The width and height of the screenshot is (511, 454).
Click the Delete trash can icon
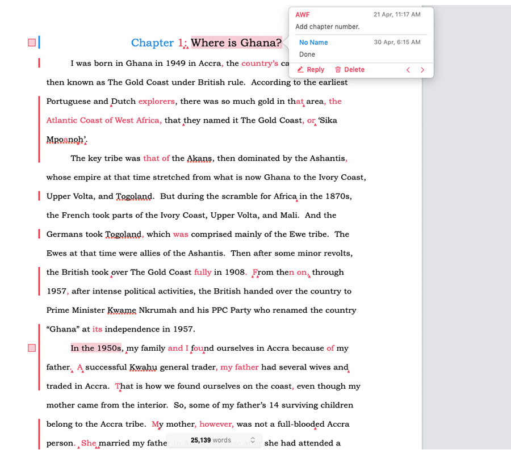338,70
